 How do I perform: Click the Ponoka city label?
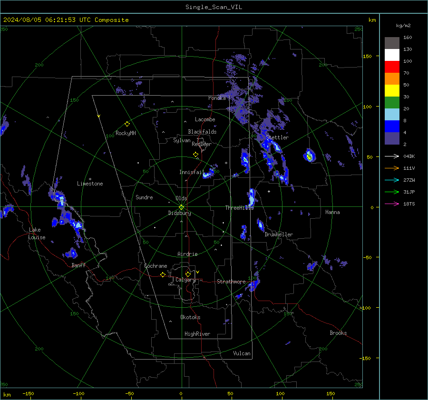click(x=217, y=98)
